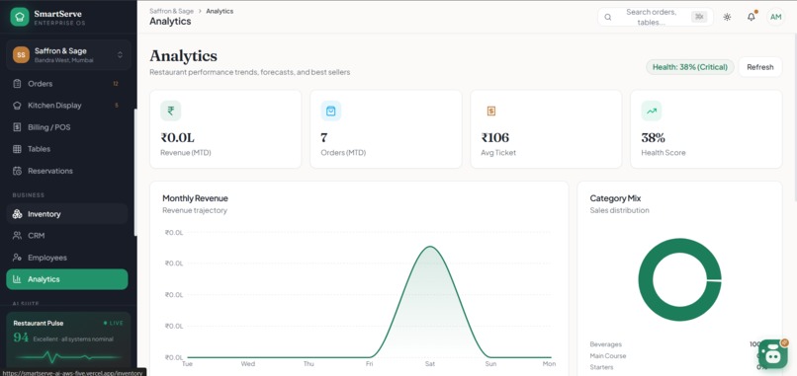Viewport: 797px width, 376px height.
Task: Toggle the light/dark theme sun icon
Action: tap(728, 17)
